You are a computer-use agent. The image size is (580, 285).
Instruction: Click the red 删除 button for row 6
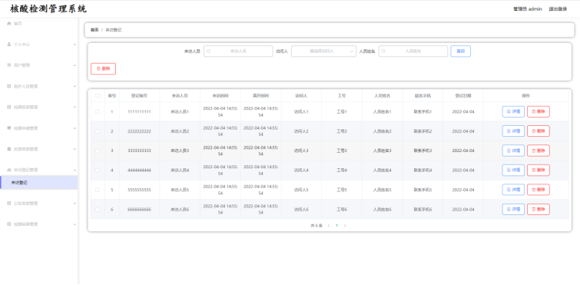click(x=539, y=209)
